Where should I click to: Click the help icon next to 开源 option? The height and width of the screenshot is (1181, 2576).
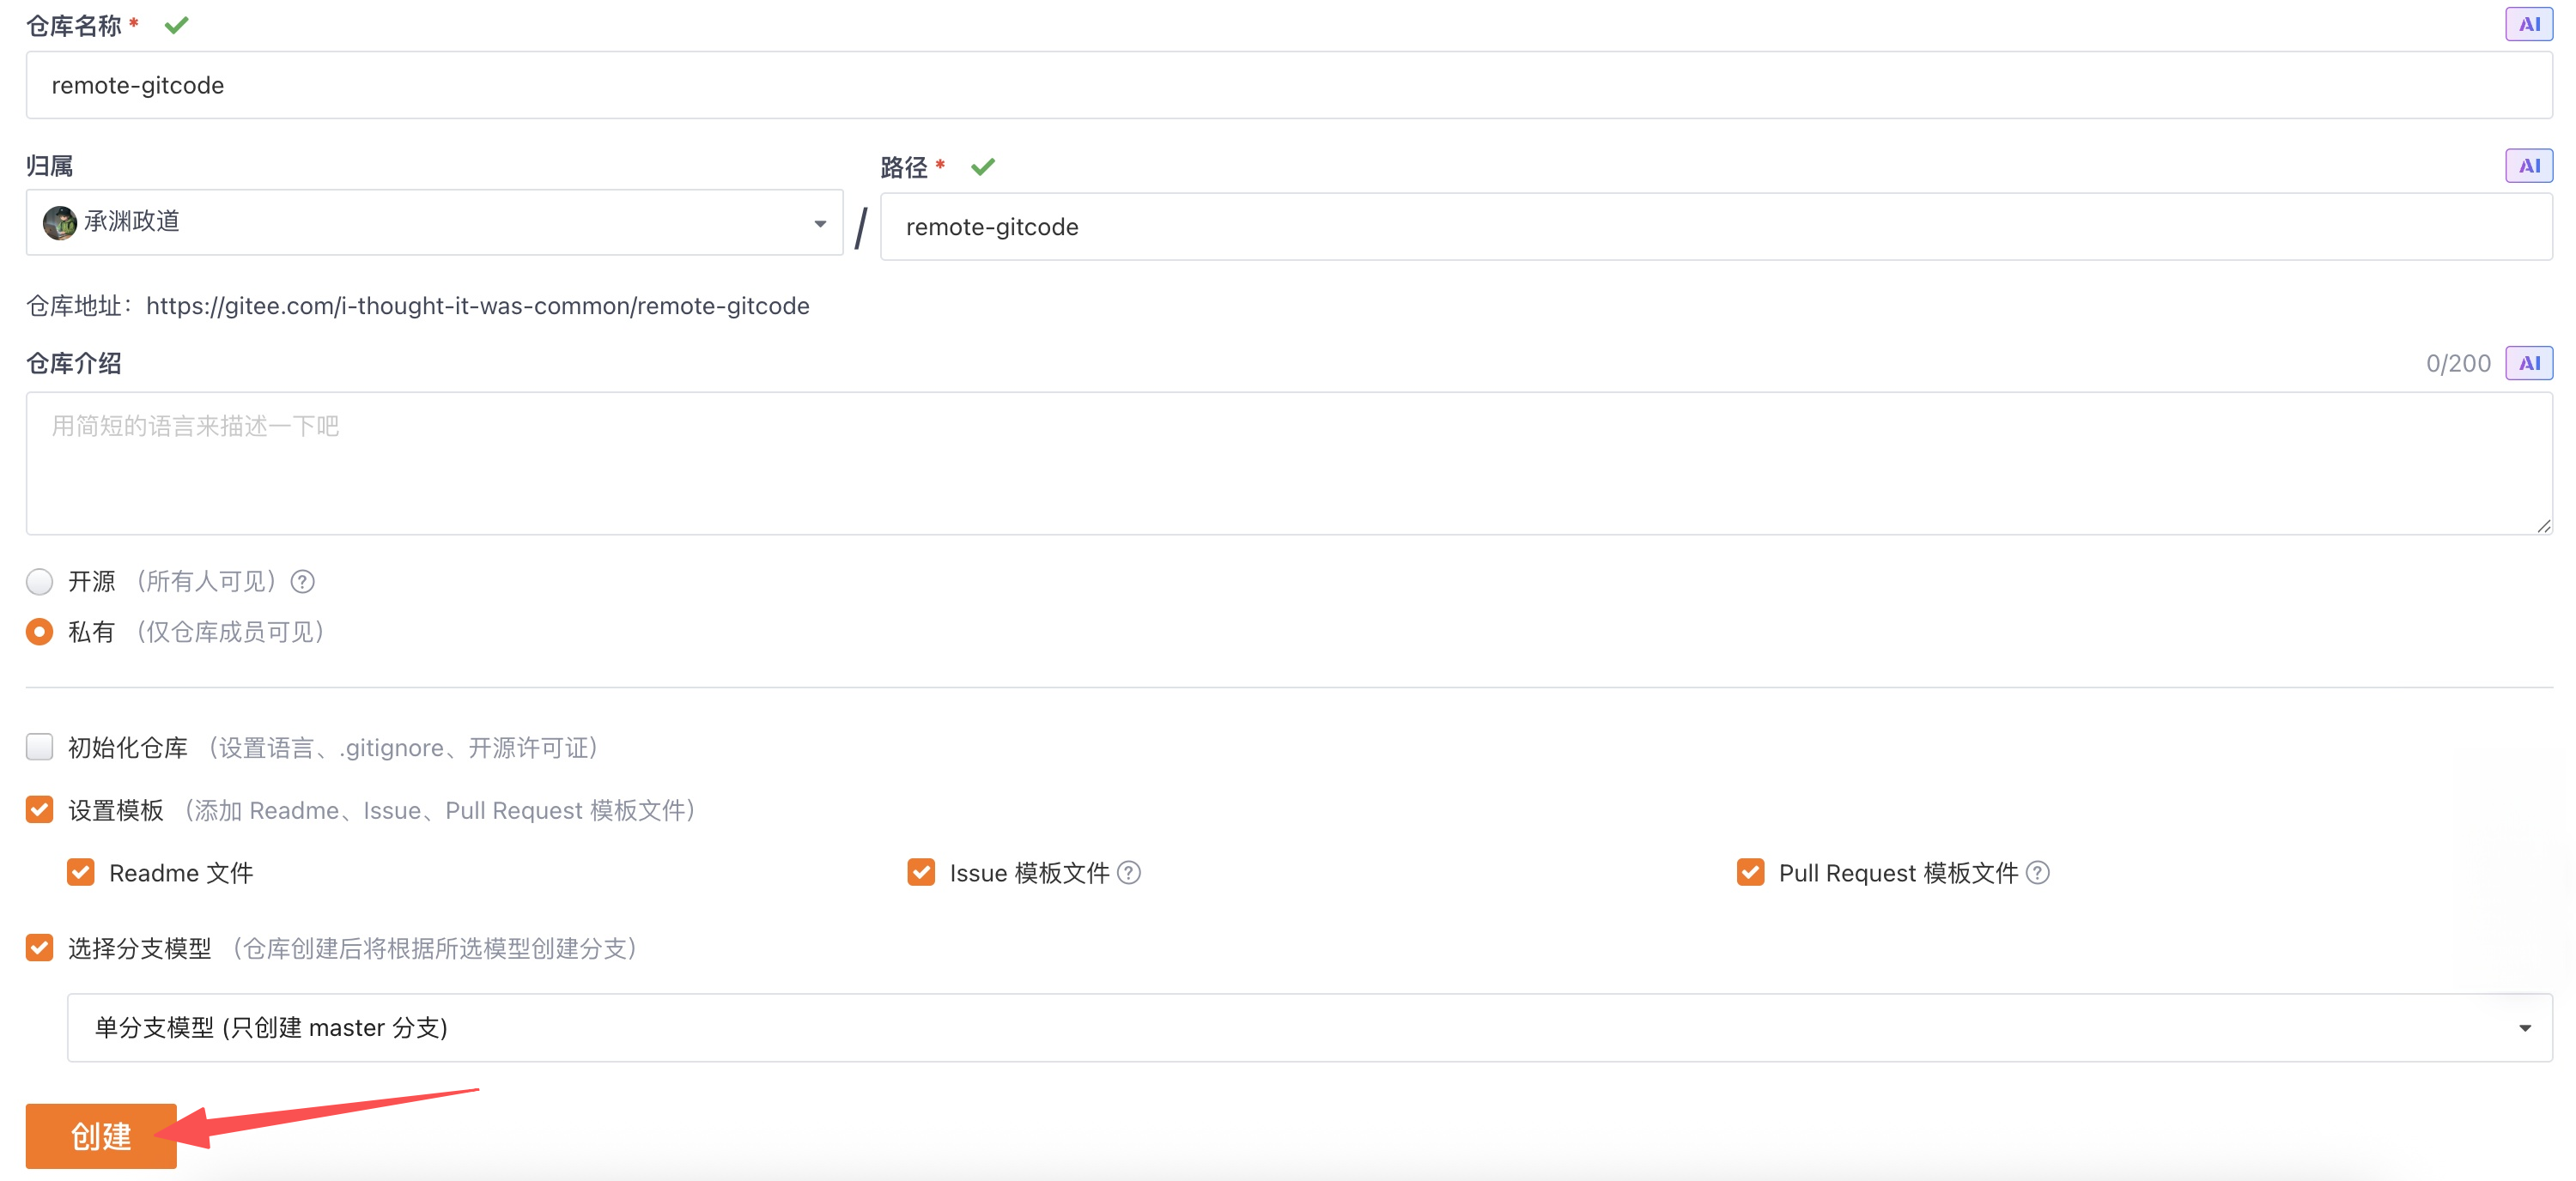pos(302,582)
